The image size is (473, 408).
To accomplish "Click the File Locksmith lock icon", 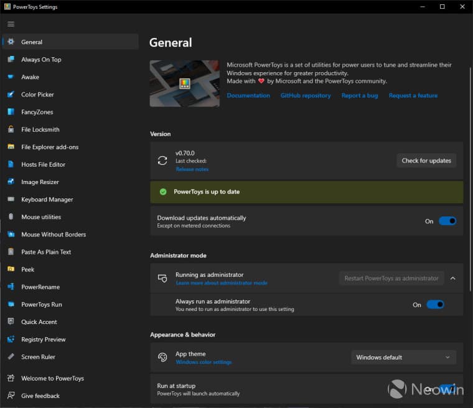I will (x=11, y=129).
